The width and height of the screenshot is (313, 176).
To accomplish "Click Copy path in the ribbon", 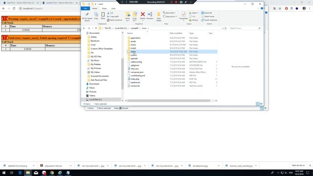I will (x=113, y=16).
